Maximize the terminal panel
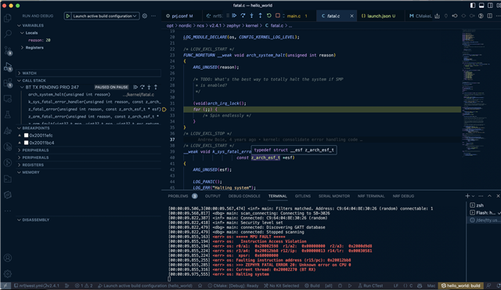This screenshot has width=501, height=290. 489,196
